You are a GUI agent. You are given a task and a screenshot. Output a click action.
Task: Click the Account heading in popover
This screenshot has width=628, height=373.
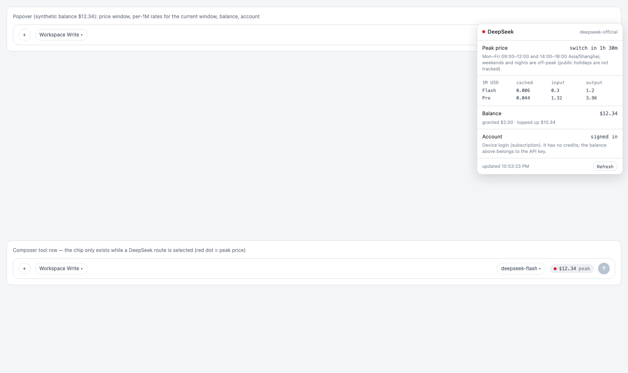point(492,137)
